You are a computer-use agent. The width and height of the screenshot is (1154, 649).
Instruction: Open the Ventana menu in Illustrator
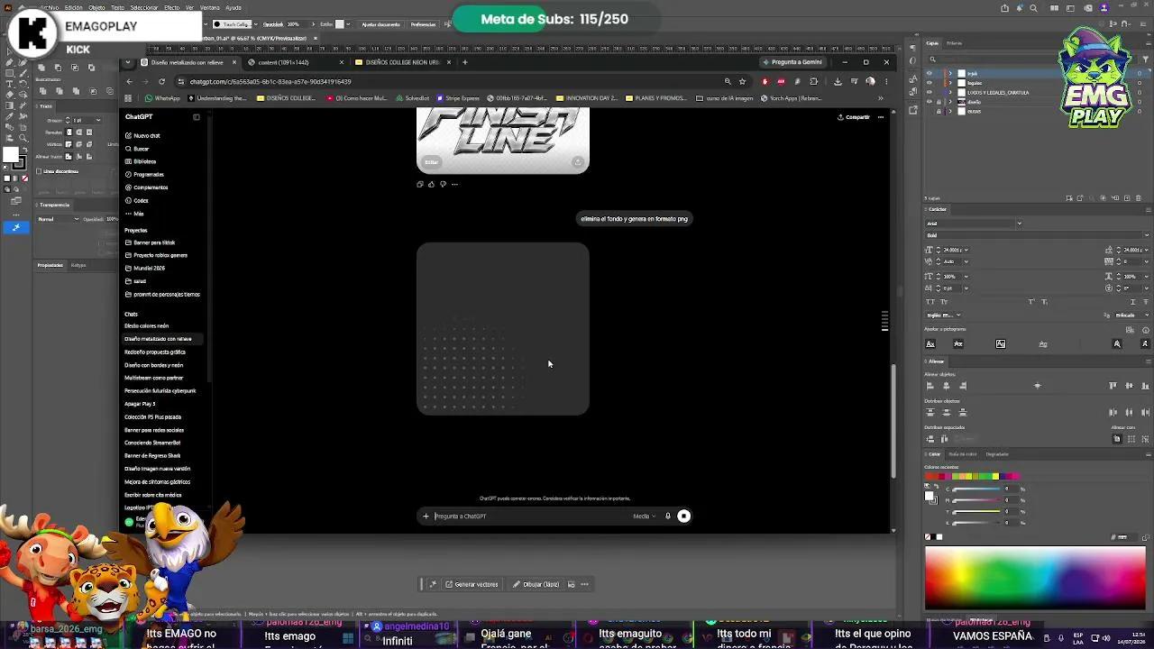(209, 7)
